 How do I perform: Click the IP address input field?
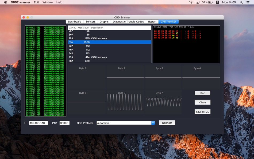(39, 123)
